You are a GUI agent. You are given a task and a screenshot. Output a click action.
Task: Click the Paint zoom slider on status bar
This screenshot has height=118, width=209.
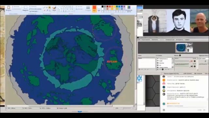[x=127, y=108]
